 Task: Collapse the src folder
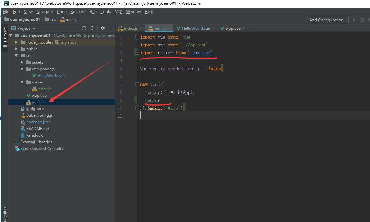pos(16,56)
